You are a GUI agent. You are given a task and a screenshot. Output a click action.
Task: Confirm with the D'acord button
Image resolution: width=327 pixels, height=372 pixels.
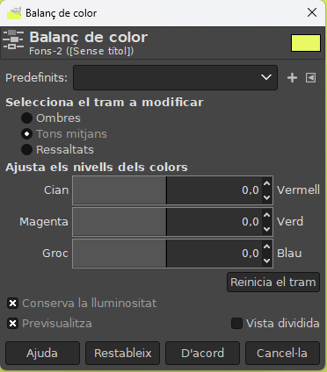202,353
